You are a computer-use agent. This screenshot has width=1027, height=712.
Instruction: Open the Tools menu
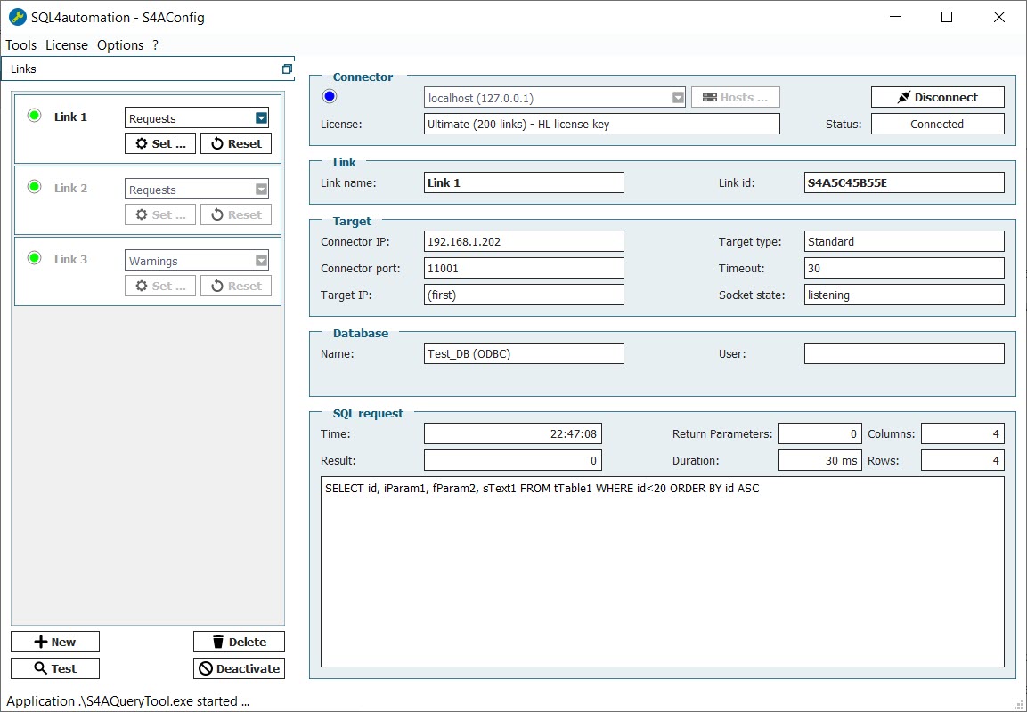click(x=21, y=45)
